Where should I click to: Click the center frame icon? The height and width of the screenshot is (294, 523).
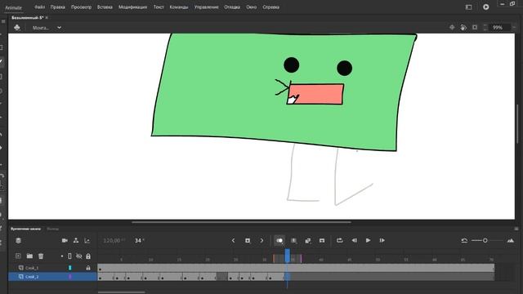click(322, 240)
